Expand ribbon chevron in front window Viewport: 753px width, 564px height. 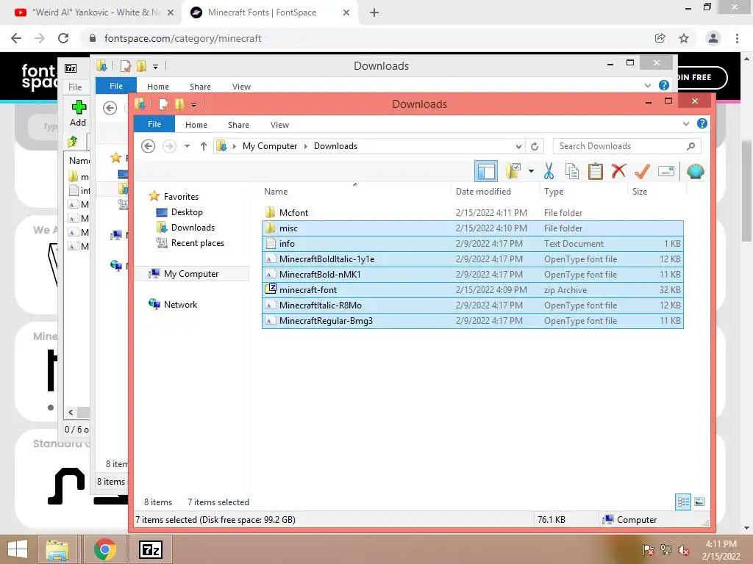point(686,123)
